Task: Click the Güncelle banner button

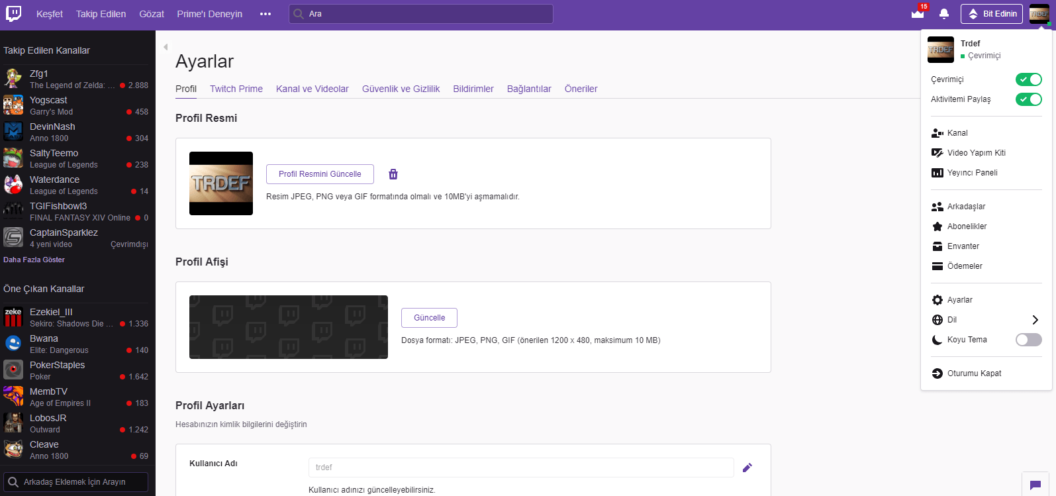Action: (429, 318)
